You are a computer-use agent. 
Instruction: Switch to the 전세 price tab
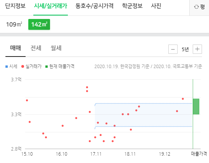pyautogui.click(x=36, y=48)
